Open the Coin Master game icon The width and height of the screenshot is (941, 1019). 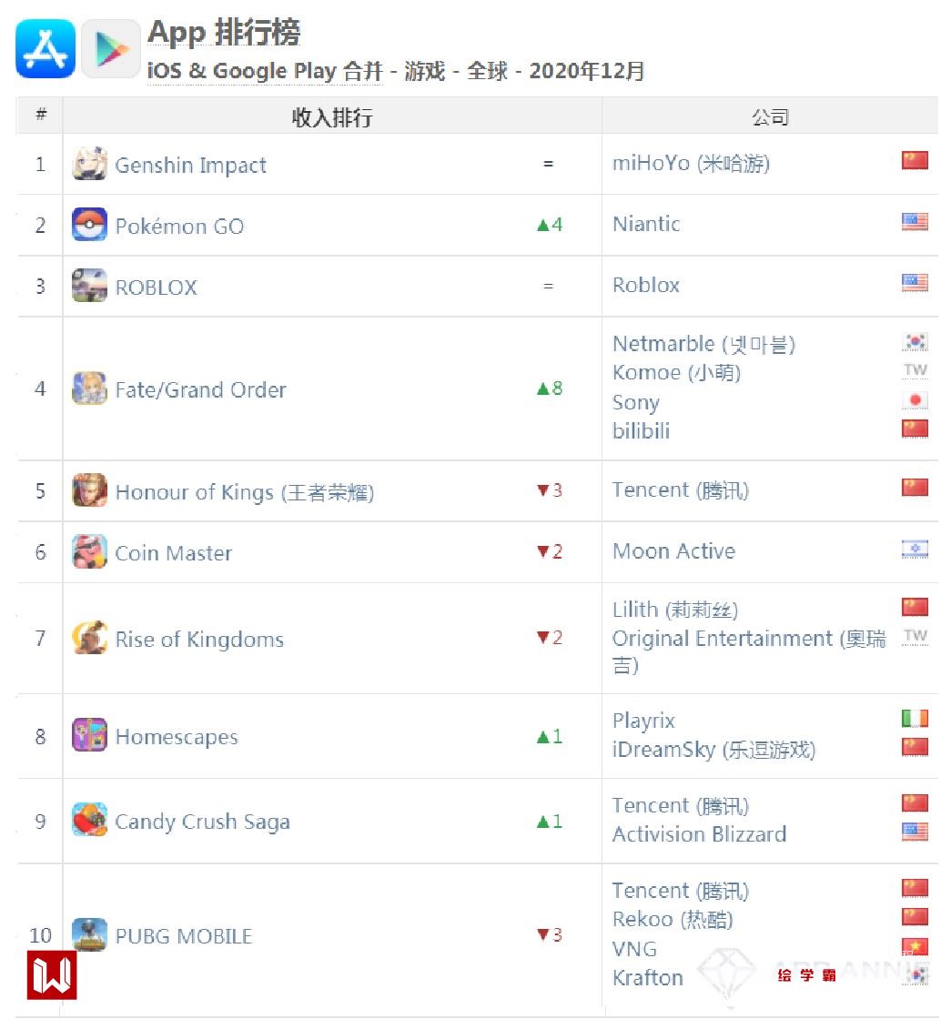[90, 551]
